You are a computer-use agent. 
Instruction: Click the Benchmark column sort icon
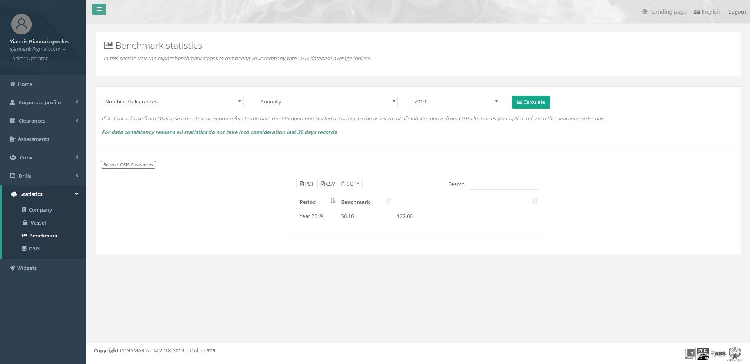(x=388, y=201)
